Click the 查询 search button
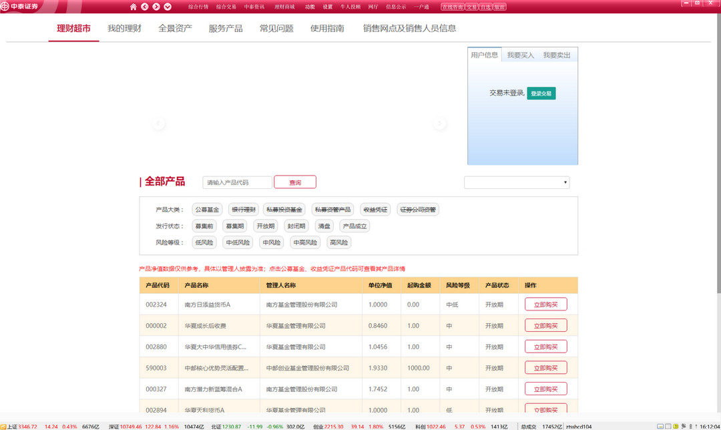Viewport: 721px width, 430px height. [294, 182]
